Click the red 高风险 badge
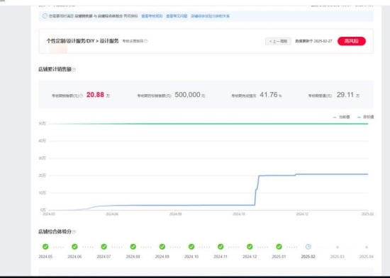Viewport: 390px width, 278px height. (x=352, y=41)
